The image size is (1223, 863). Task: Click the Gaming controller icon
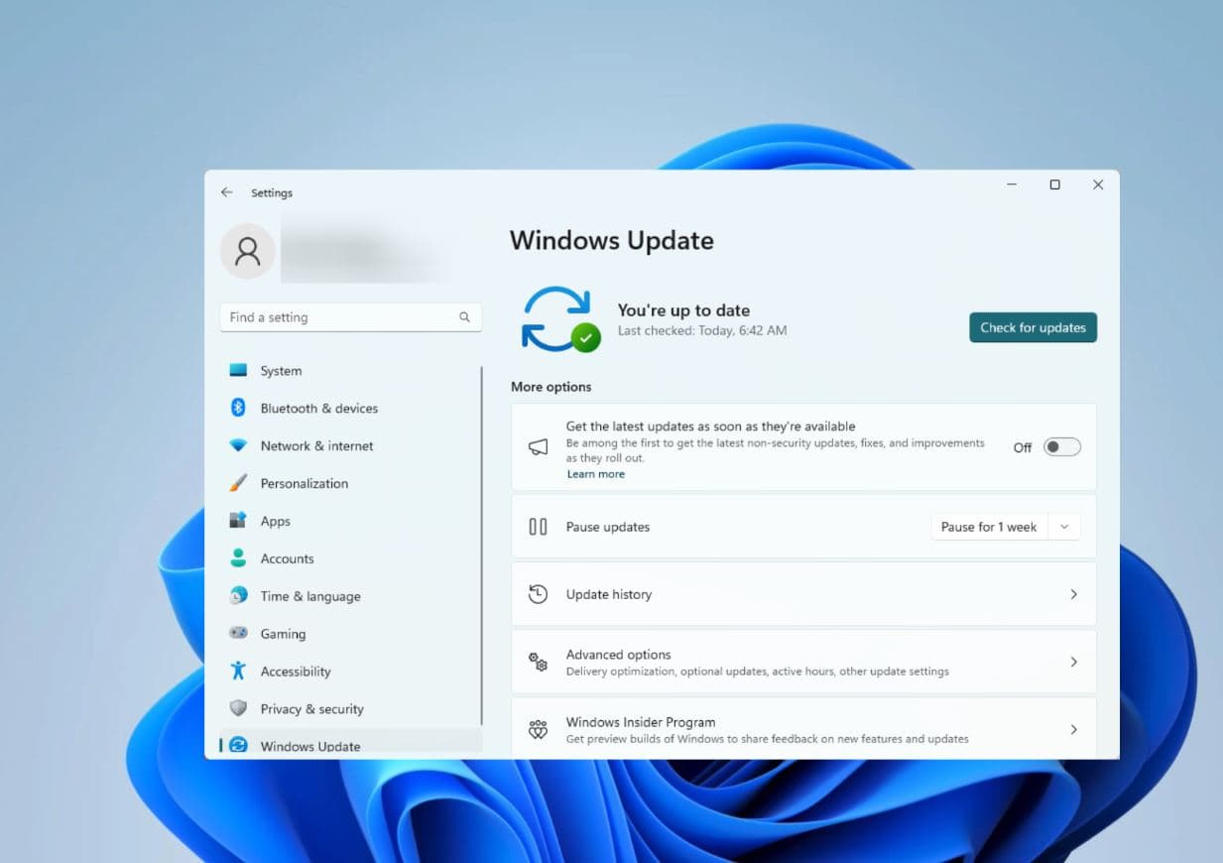(x=238, y=633)
